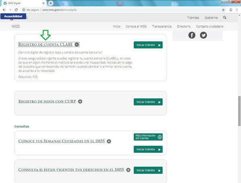
Task: Open a new browser tab
Action: [51, 3]
